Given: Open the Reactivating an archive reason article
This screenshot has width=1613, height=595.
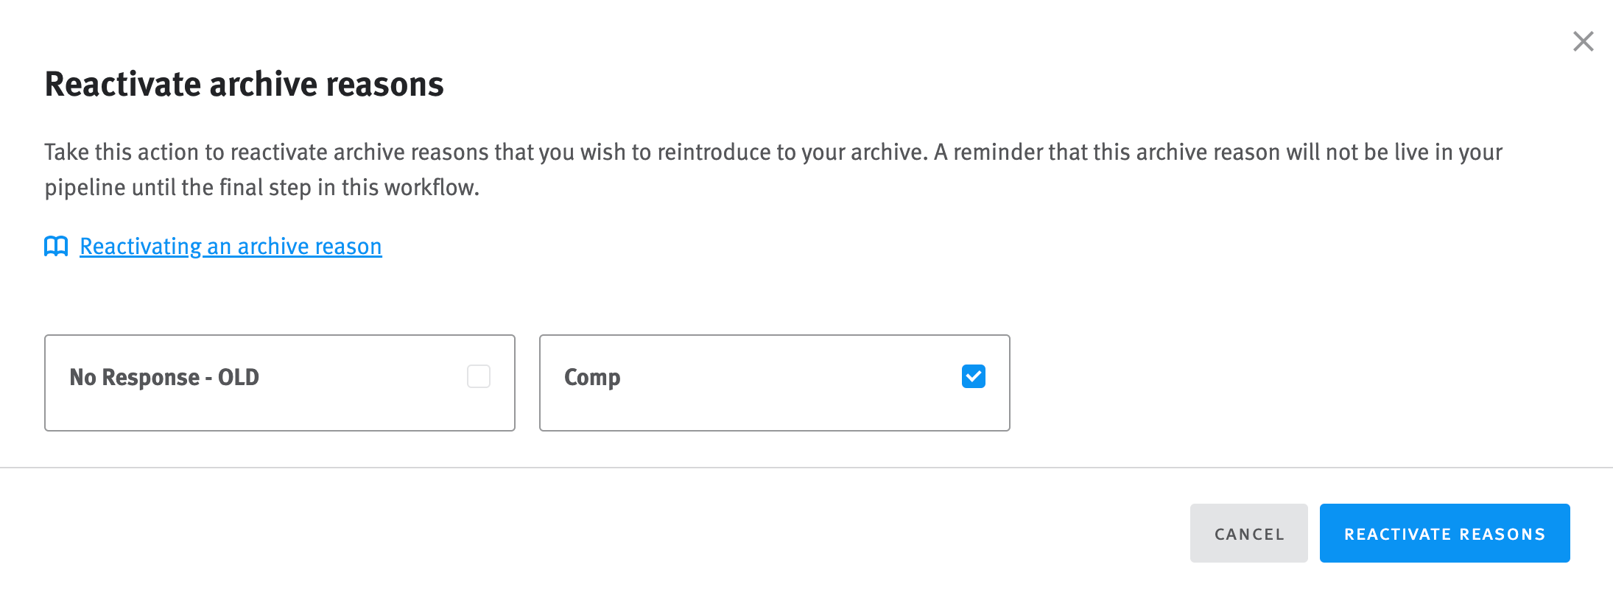Looking at the screenshot, I should click(x=230, y=247).
